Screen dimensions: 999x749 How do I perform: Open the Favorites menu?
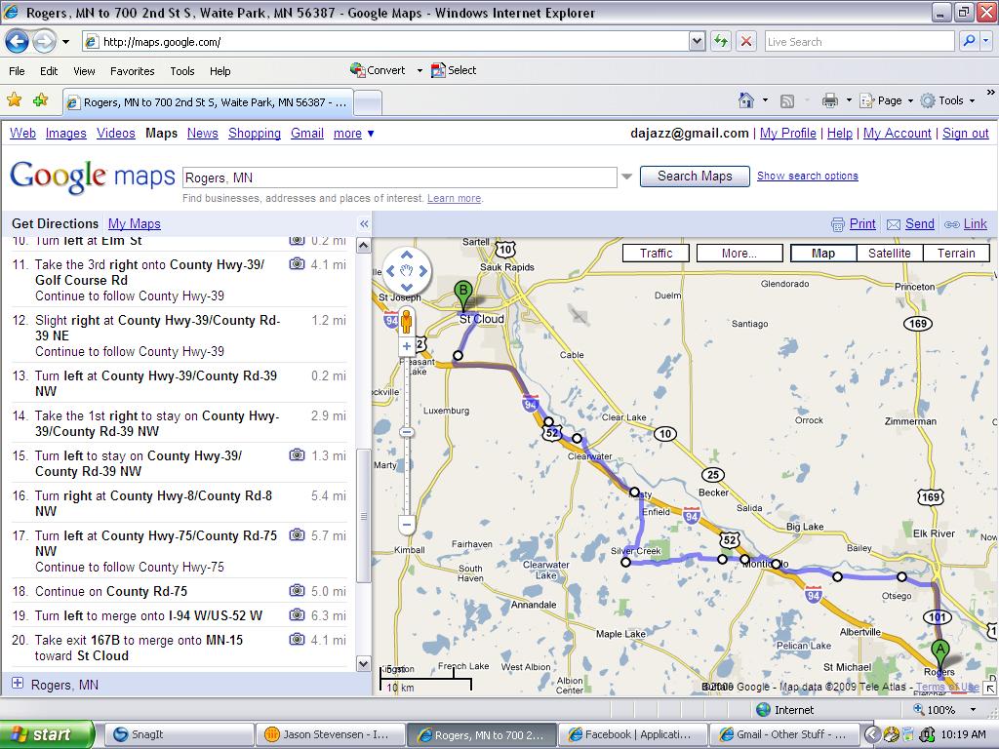click(132, 70)
